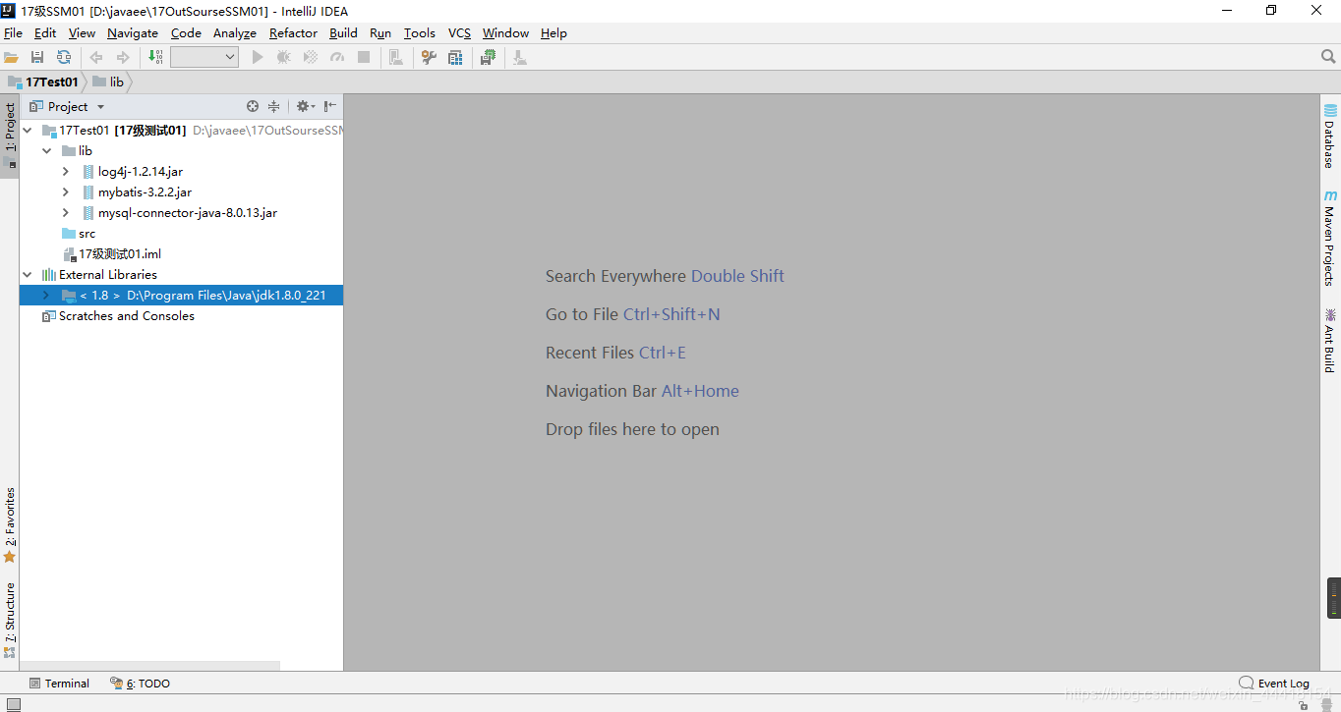The image size is (1341, 712).
Task: Expand the log4j-1.2.14.jar node
Action: [x=66, y=172]
